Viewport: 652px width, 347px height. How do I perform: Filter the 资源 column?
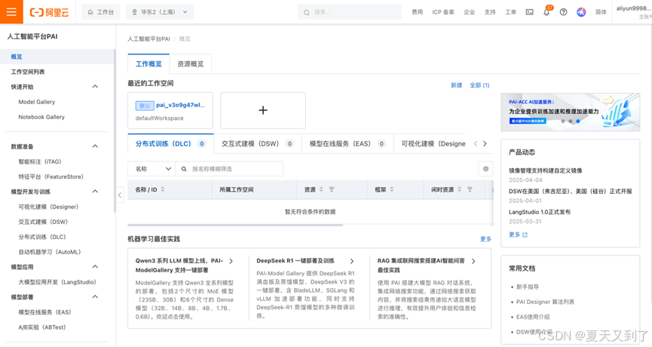(332, 189)
